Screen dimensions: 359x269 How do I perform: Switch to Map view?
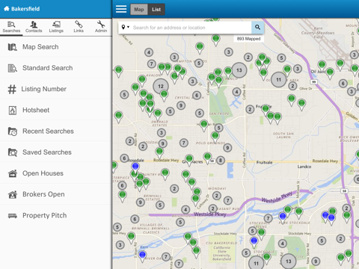point(139,10)
